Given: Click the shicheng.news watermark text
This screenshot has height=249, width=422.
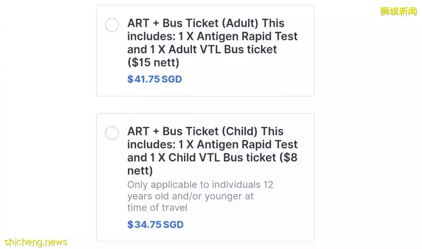Looking at the screenshot, I should 36,242.
